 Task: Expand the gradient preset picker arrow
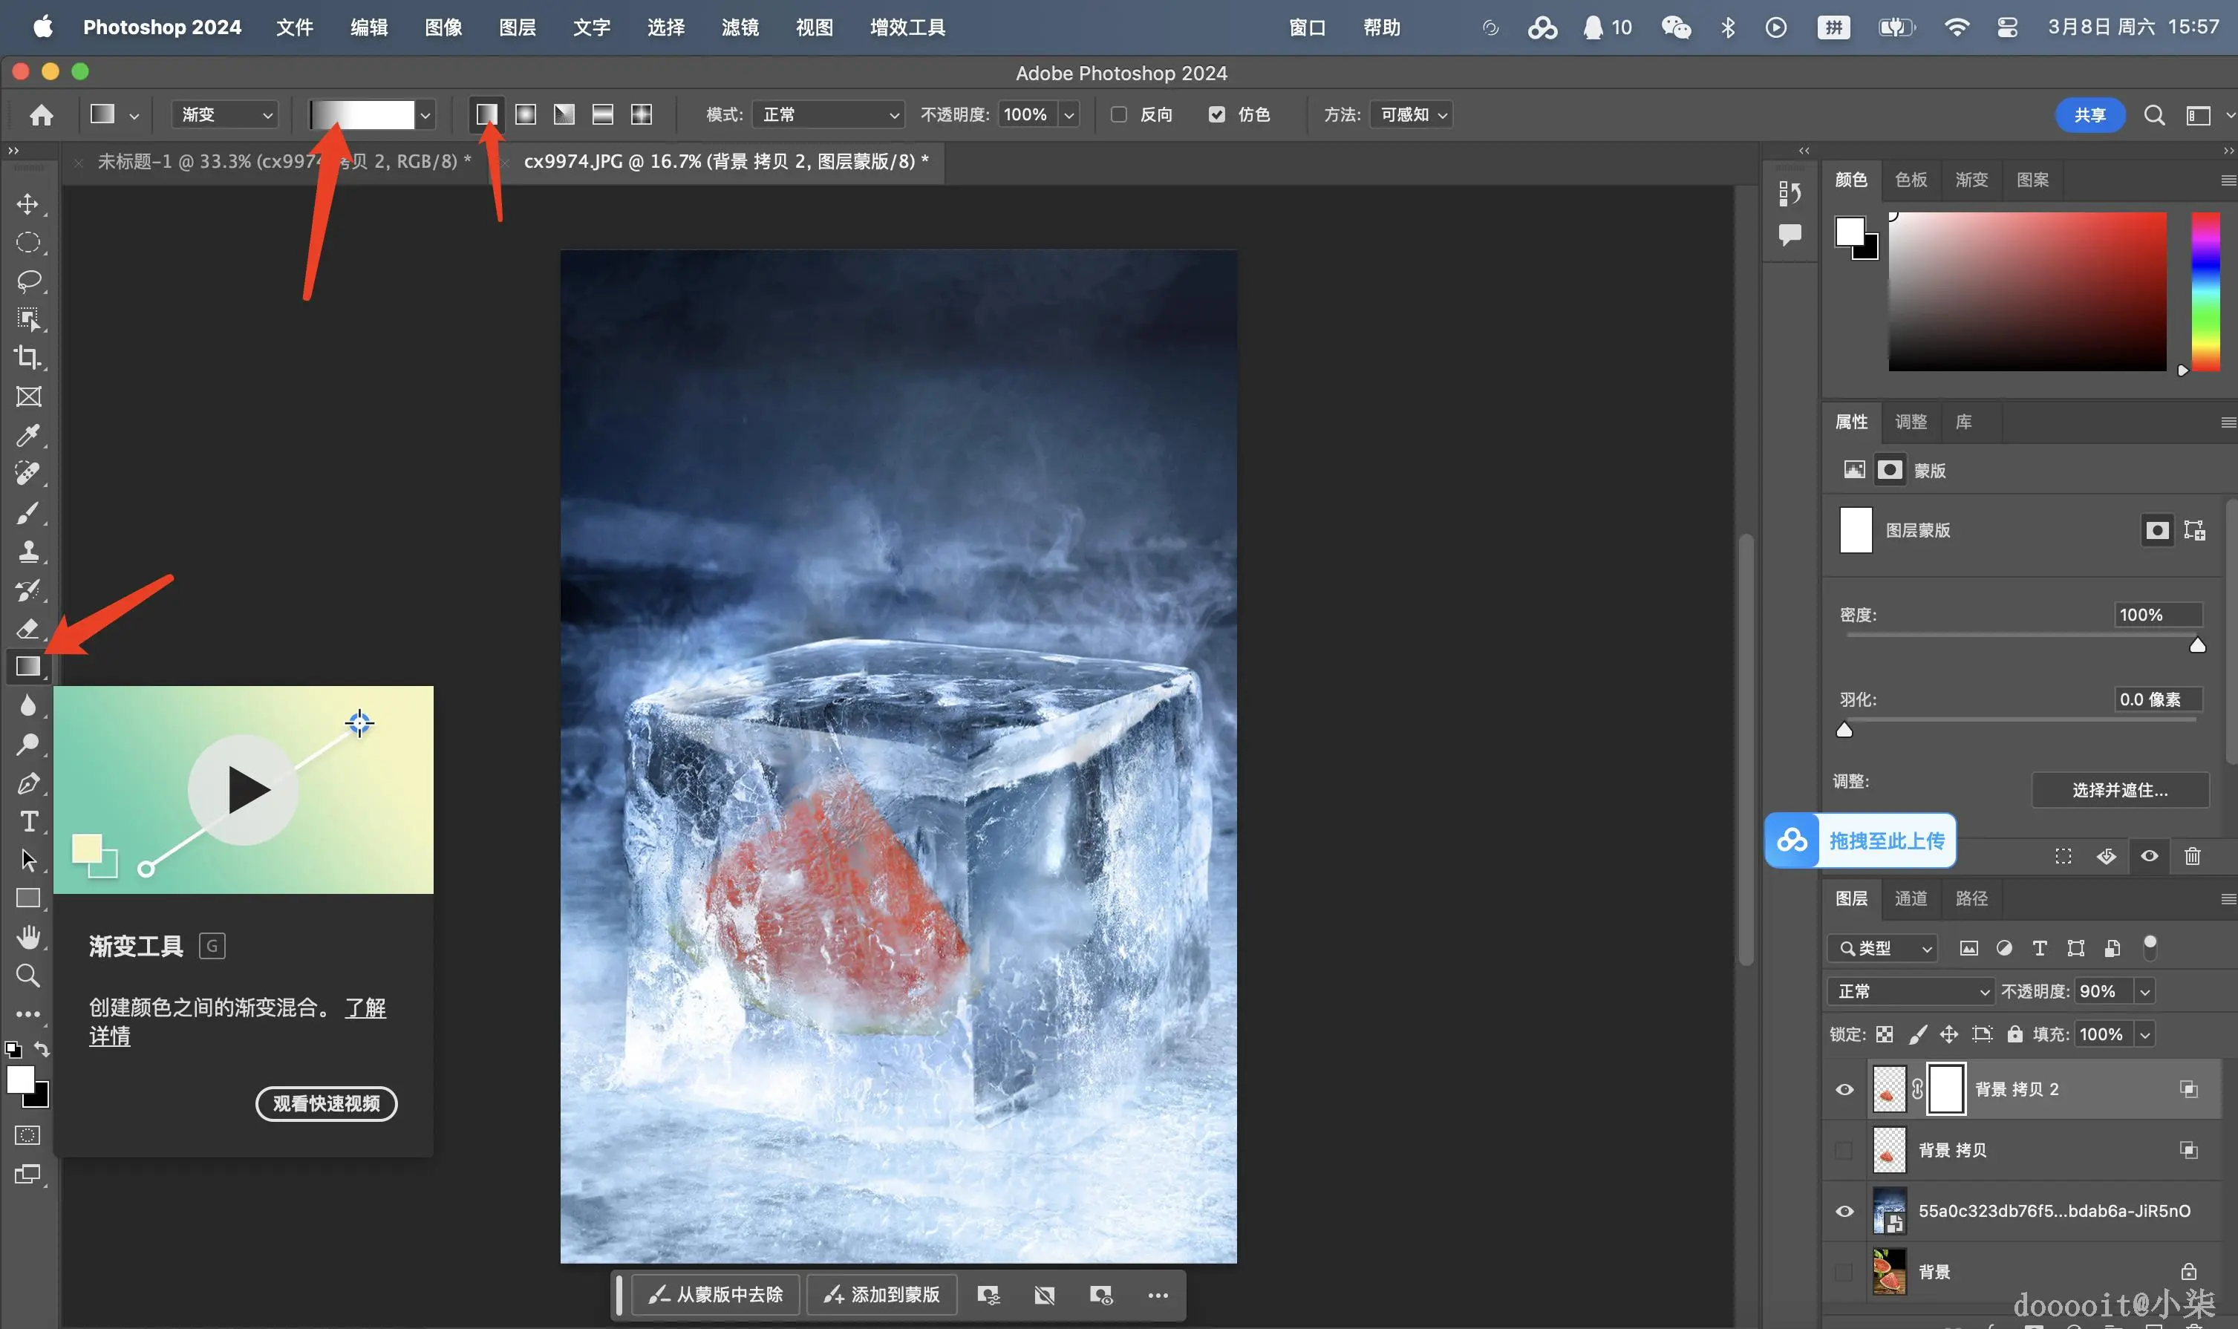425,116
